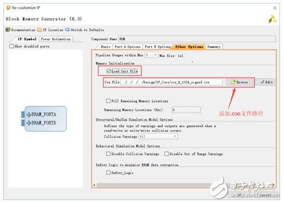
Task: Check Disable Out of Range Warnings
Action: pos(166,154)
